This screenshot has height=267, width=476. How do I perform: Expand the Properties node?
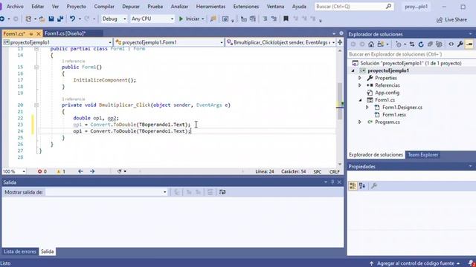(360, 78)
